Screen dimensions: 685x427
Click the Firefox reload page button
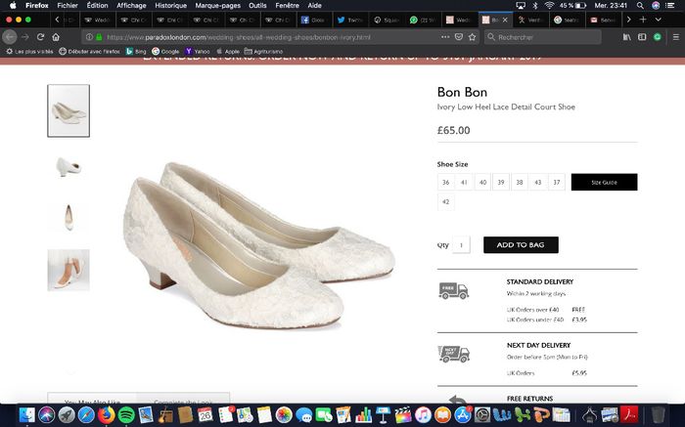point(41,36)
